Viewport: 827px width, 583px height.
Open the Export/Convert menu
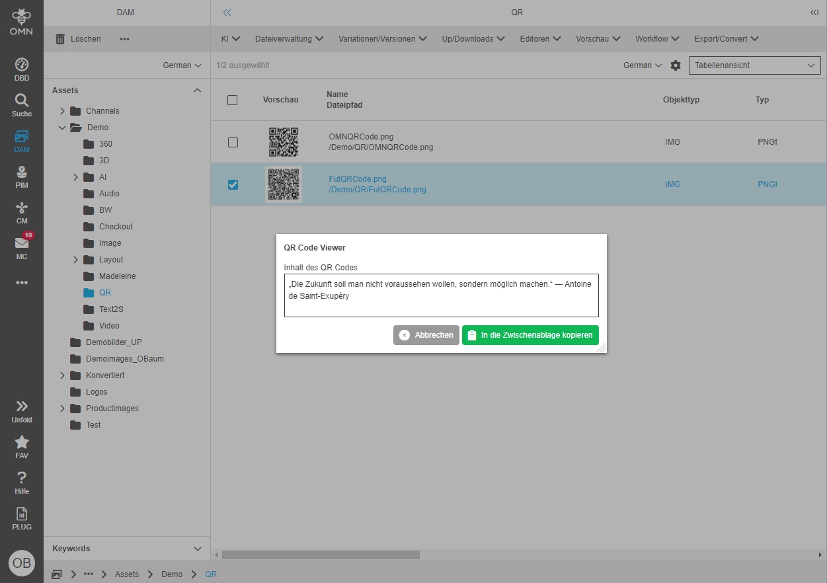[726, 39]
